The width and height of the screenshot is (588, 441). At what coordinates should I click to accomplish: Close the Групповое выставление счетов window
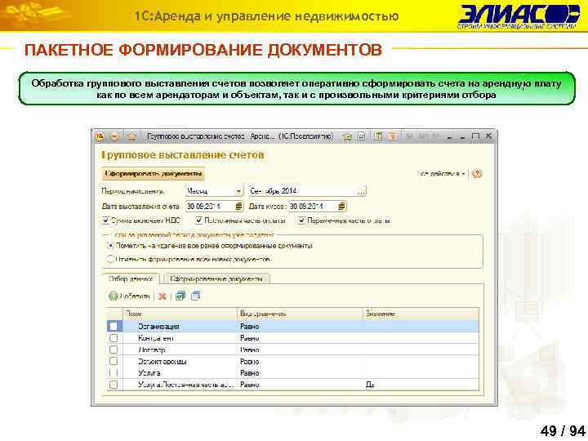488,136
